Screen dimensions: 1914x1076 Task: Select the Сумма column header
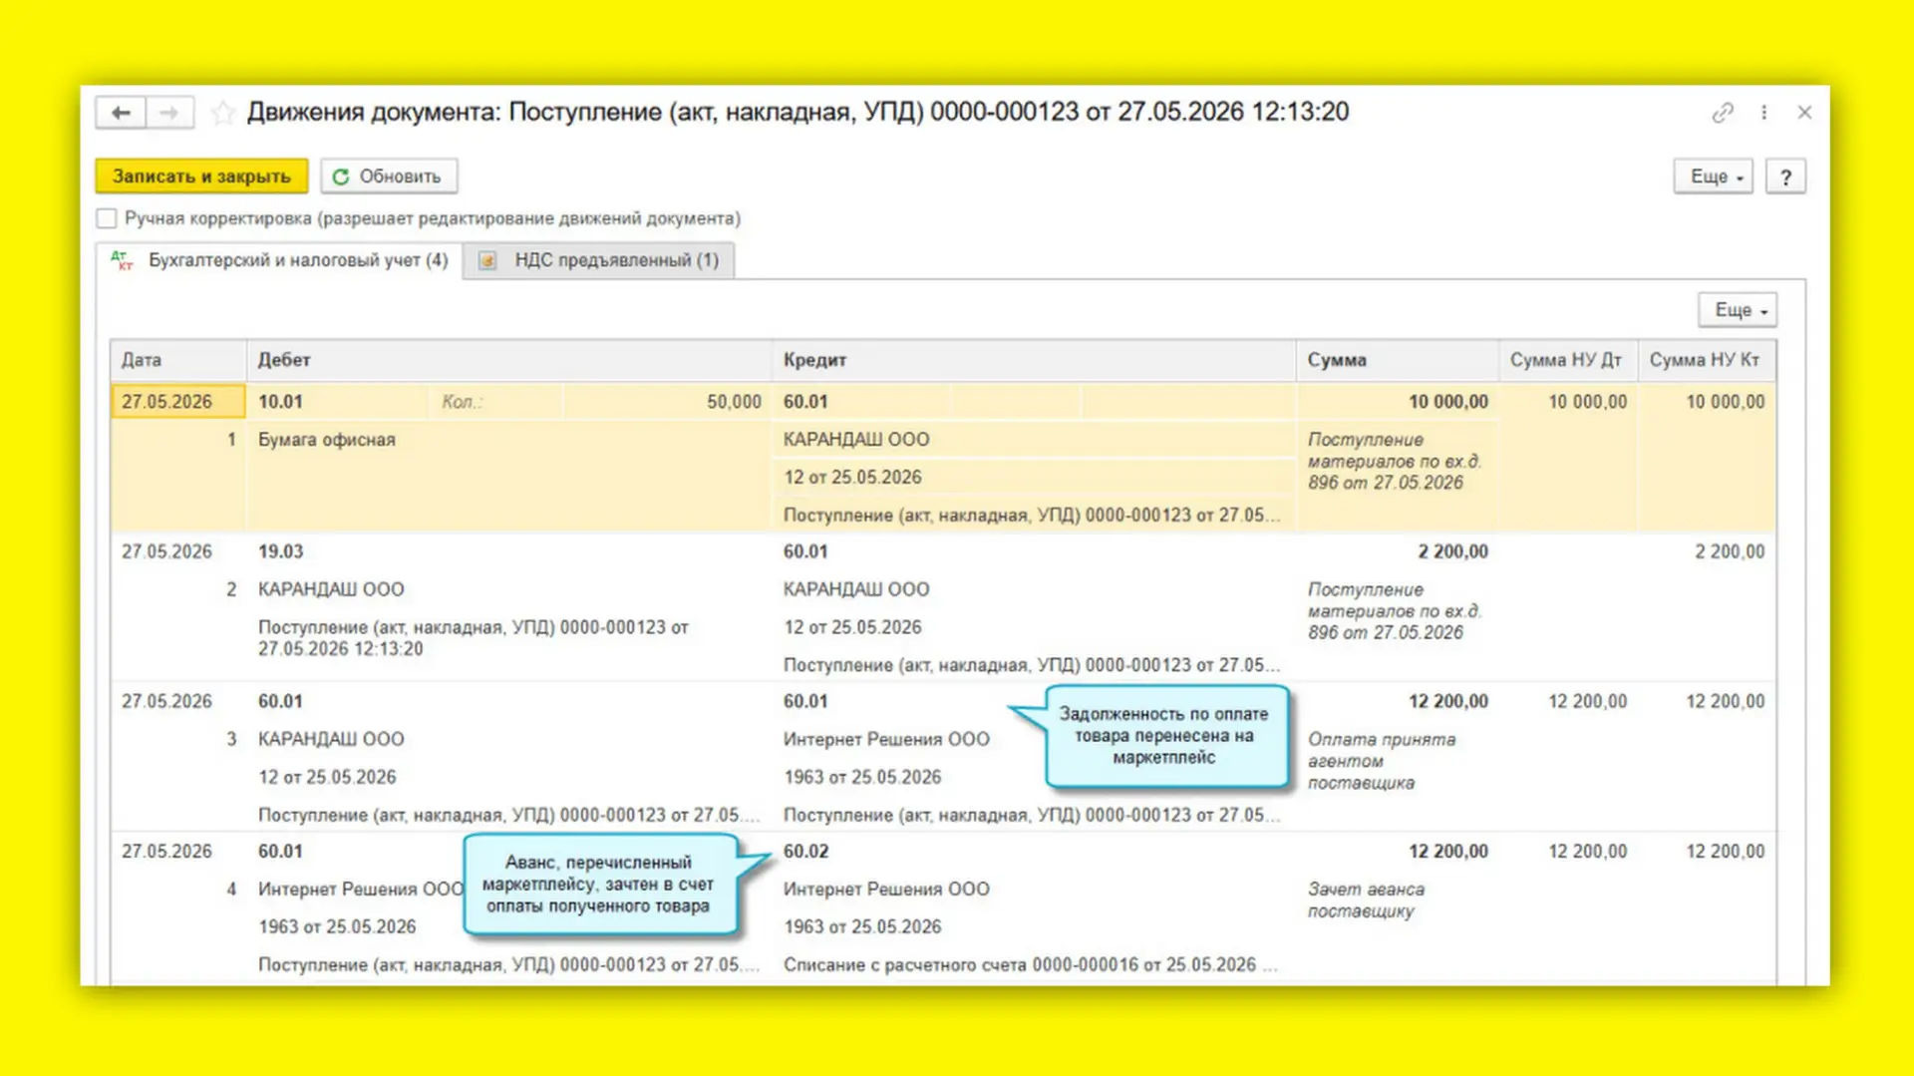click(x=1398, y=360)
